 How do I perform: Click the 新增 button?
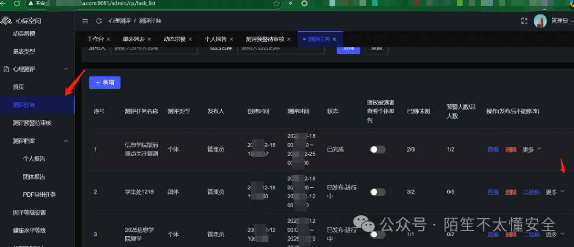click(x=105, y=83)
